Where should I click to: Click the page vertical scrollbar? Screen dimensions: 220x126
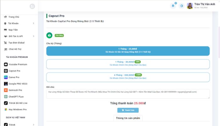219,42
